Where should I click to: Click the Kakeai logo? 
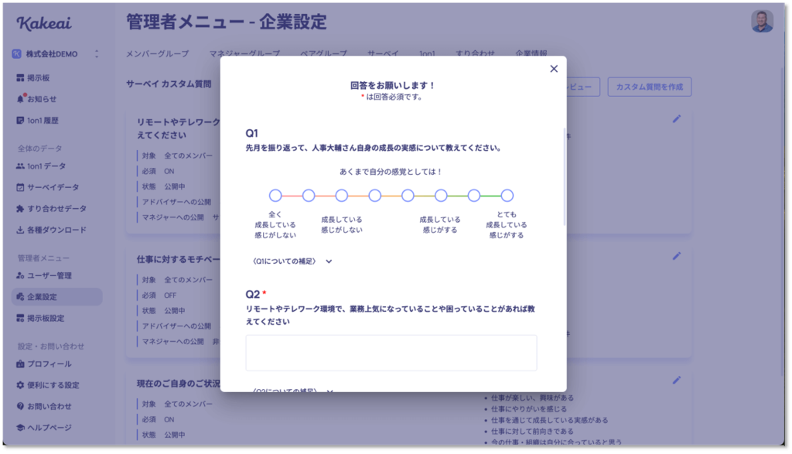(44, 23)
